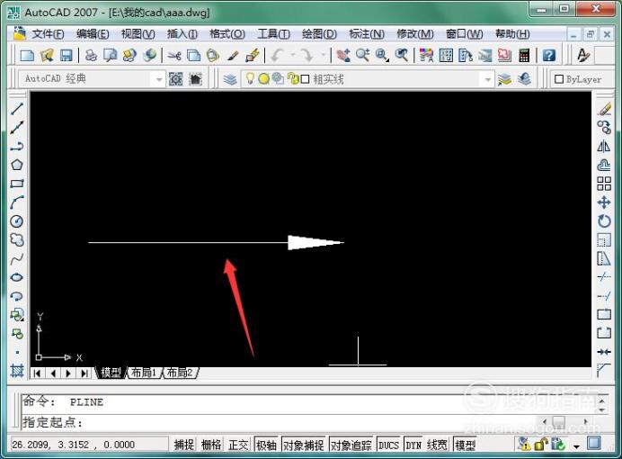
Task: Select the Circle draw tool
Action: coord(17,221)
